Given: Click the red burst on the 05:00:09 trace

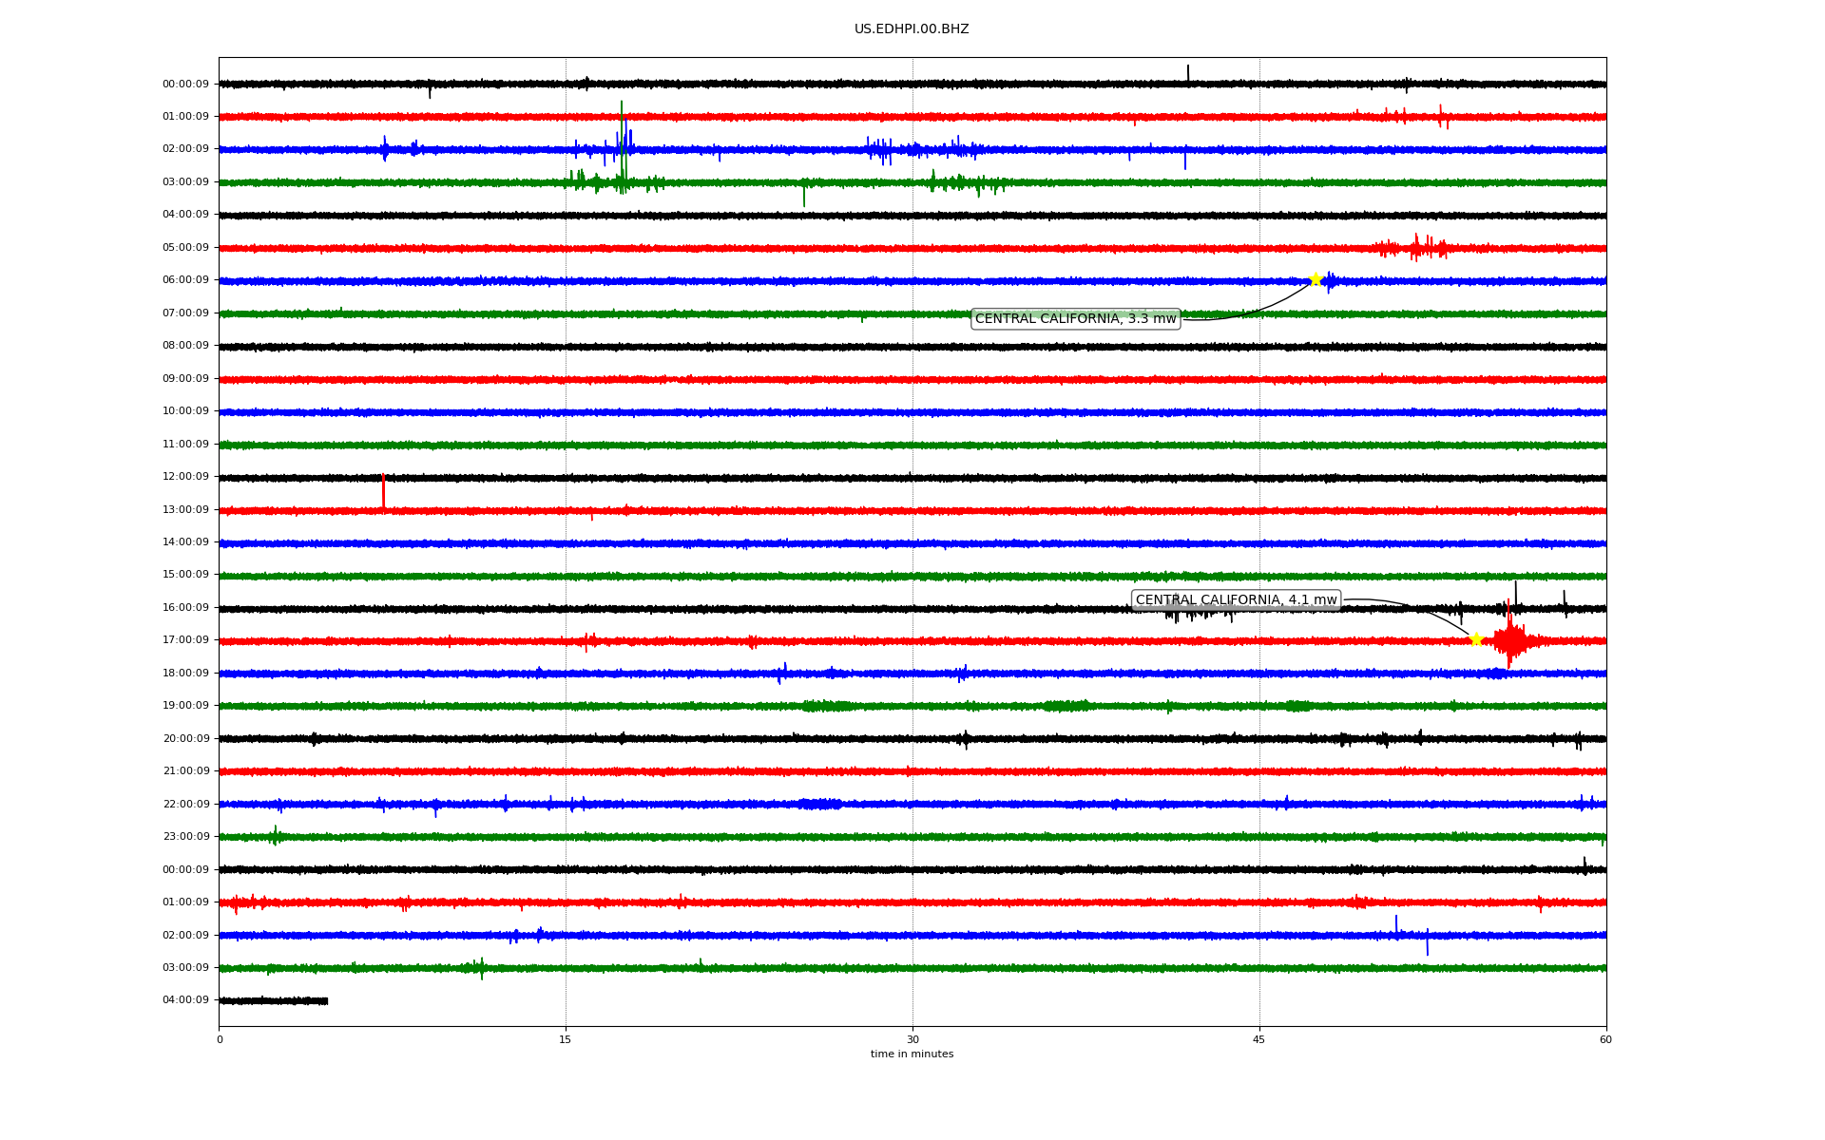Looking at the screenshot, I should [1416, 248].
